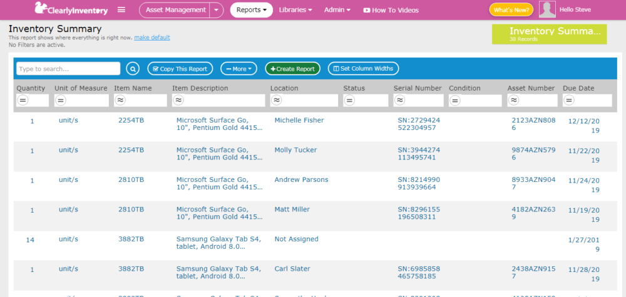
Task: Open location Carl Slater
Action: point(292,269)
